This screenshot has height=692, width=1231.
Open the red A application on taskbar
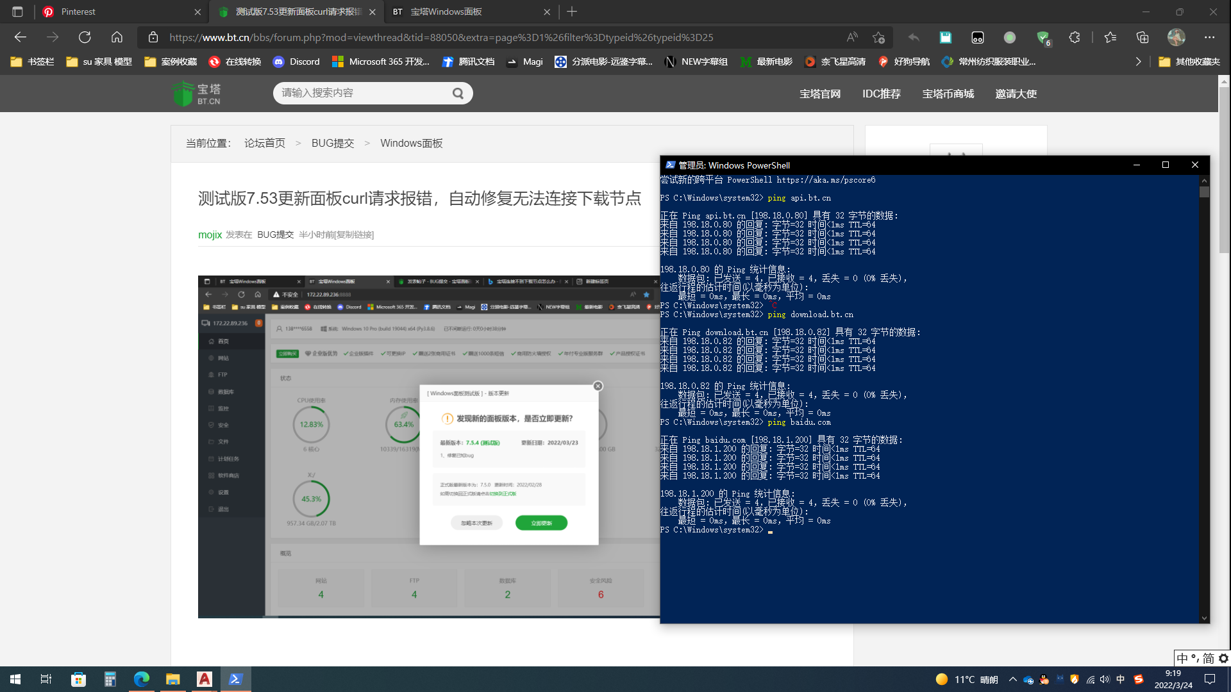205,679
